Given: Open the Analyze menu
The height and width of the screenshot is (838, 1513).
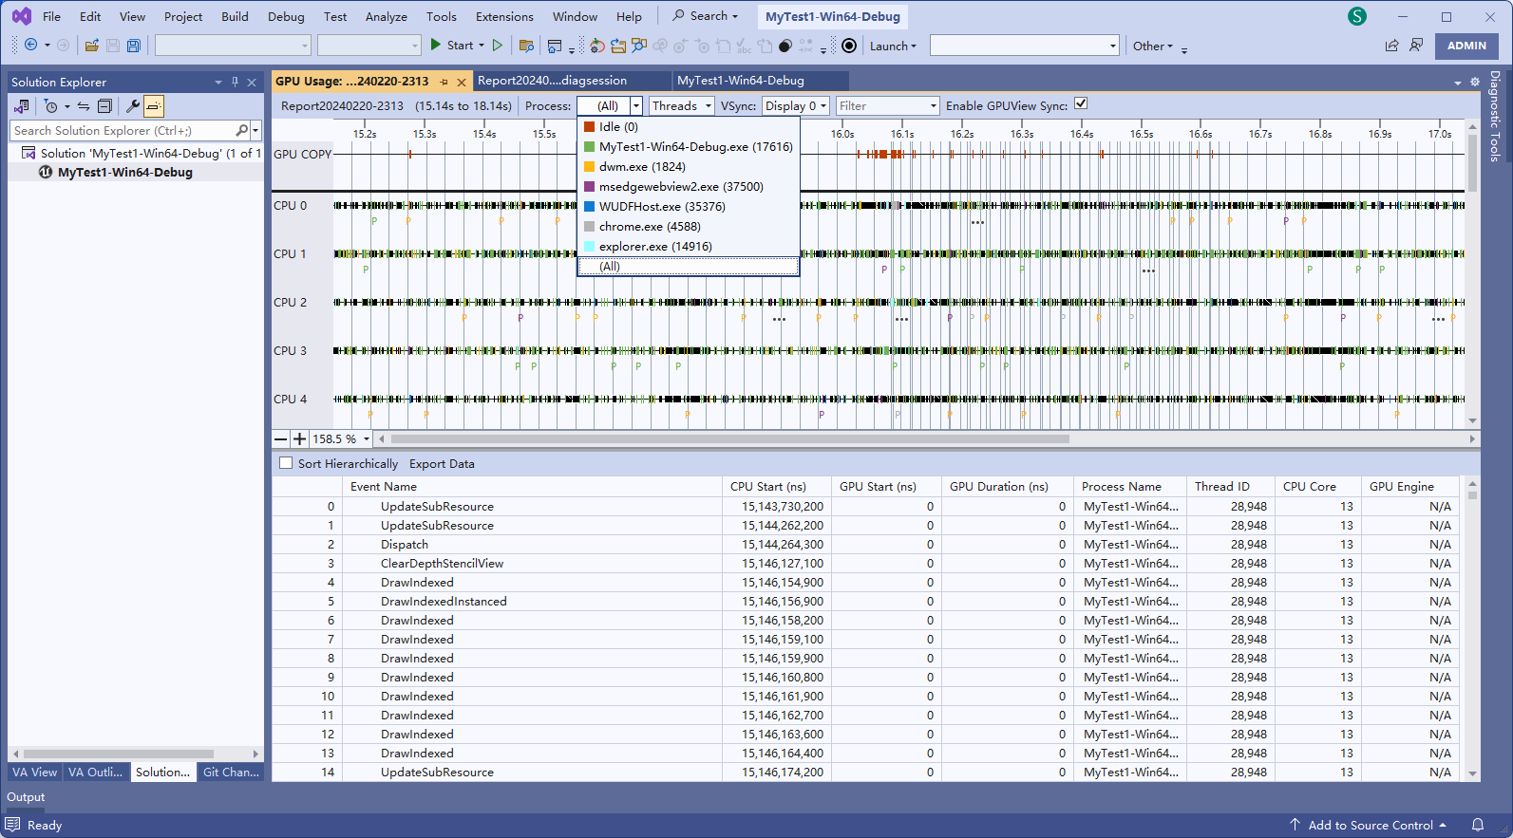Looking at the screenshot, I should (x=386, y=16).
